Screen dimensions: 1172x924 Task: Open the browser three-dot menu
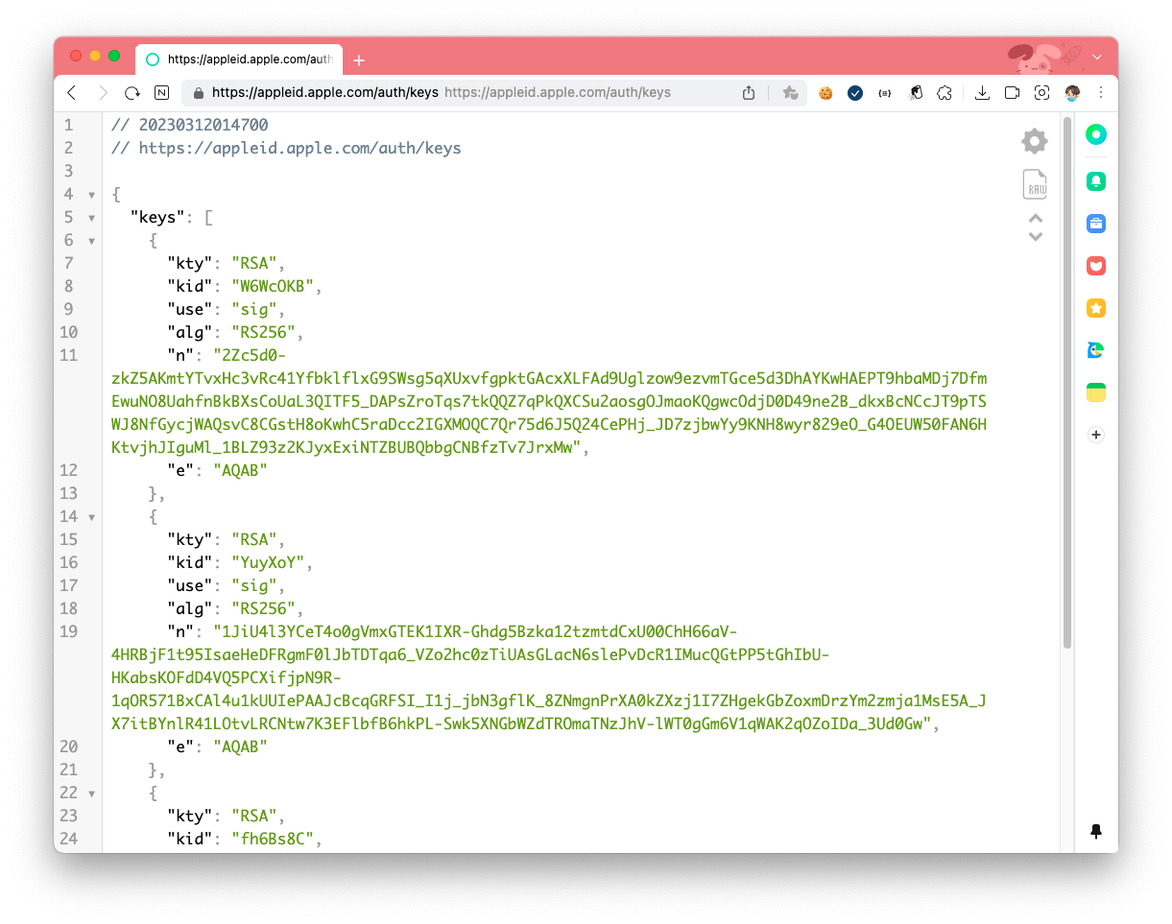coord(1101,93)
